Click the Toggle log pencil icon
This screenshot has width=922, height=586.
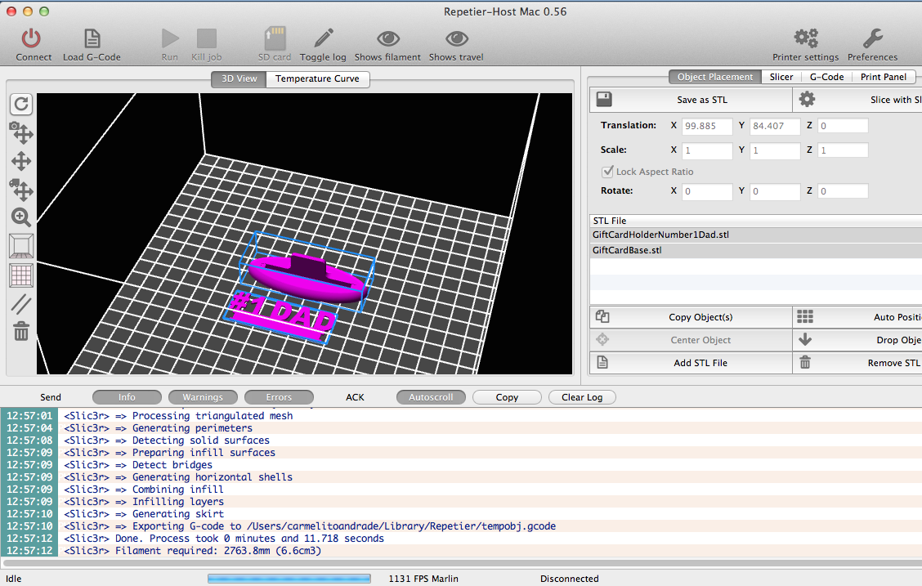pyautogui.click(x=324, y=38)
